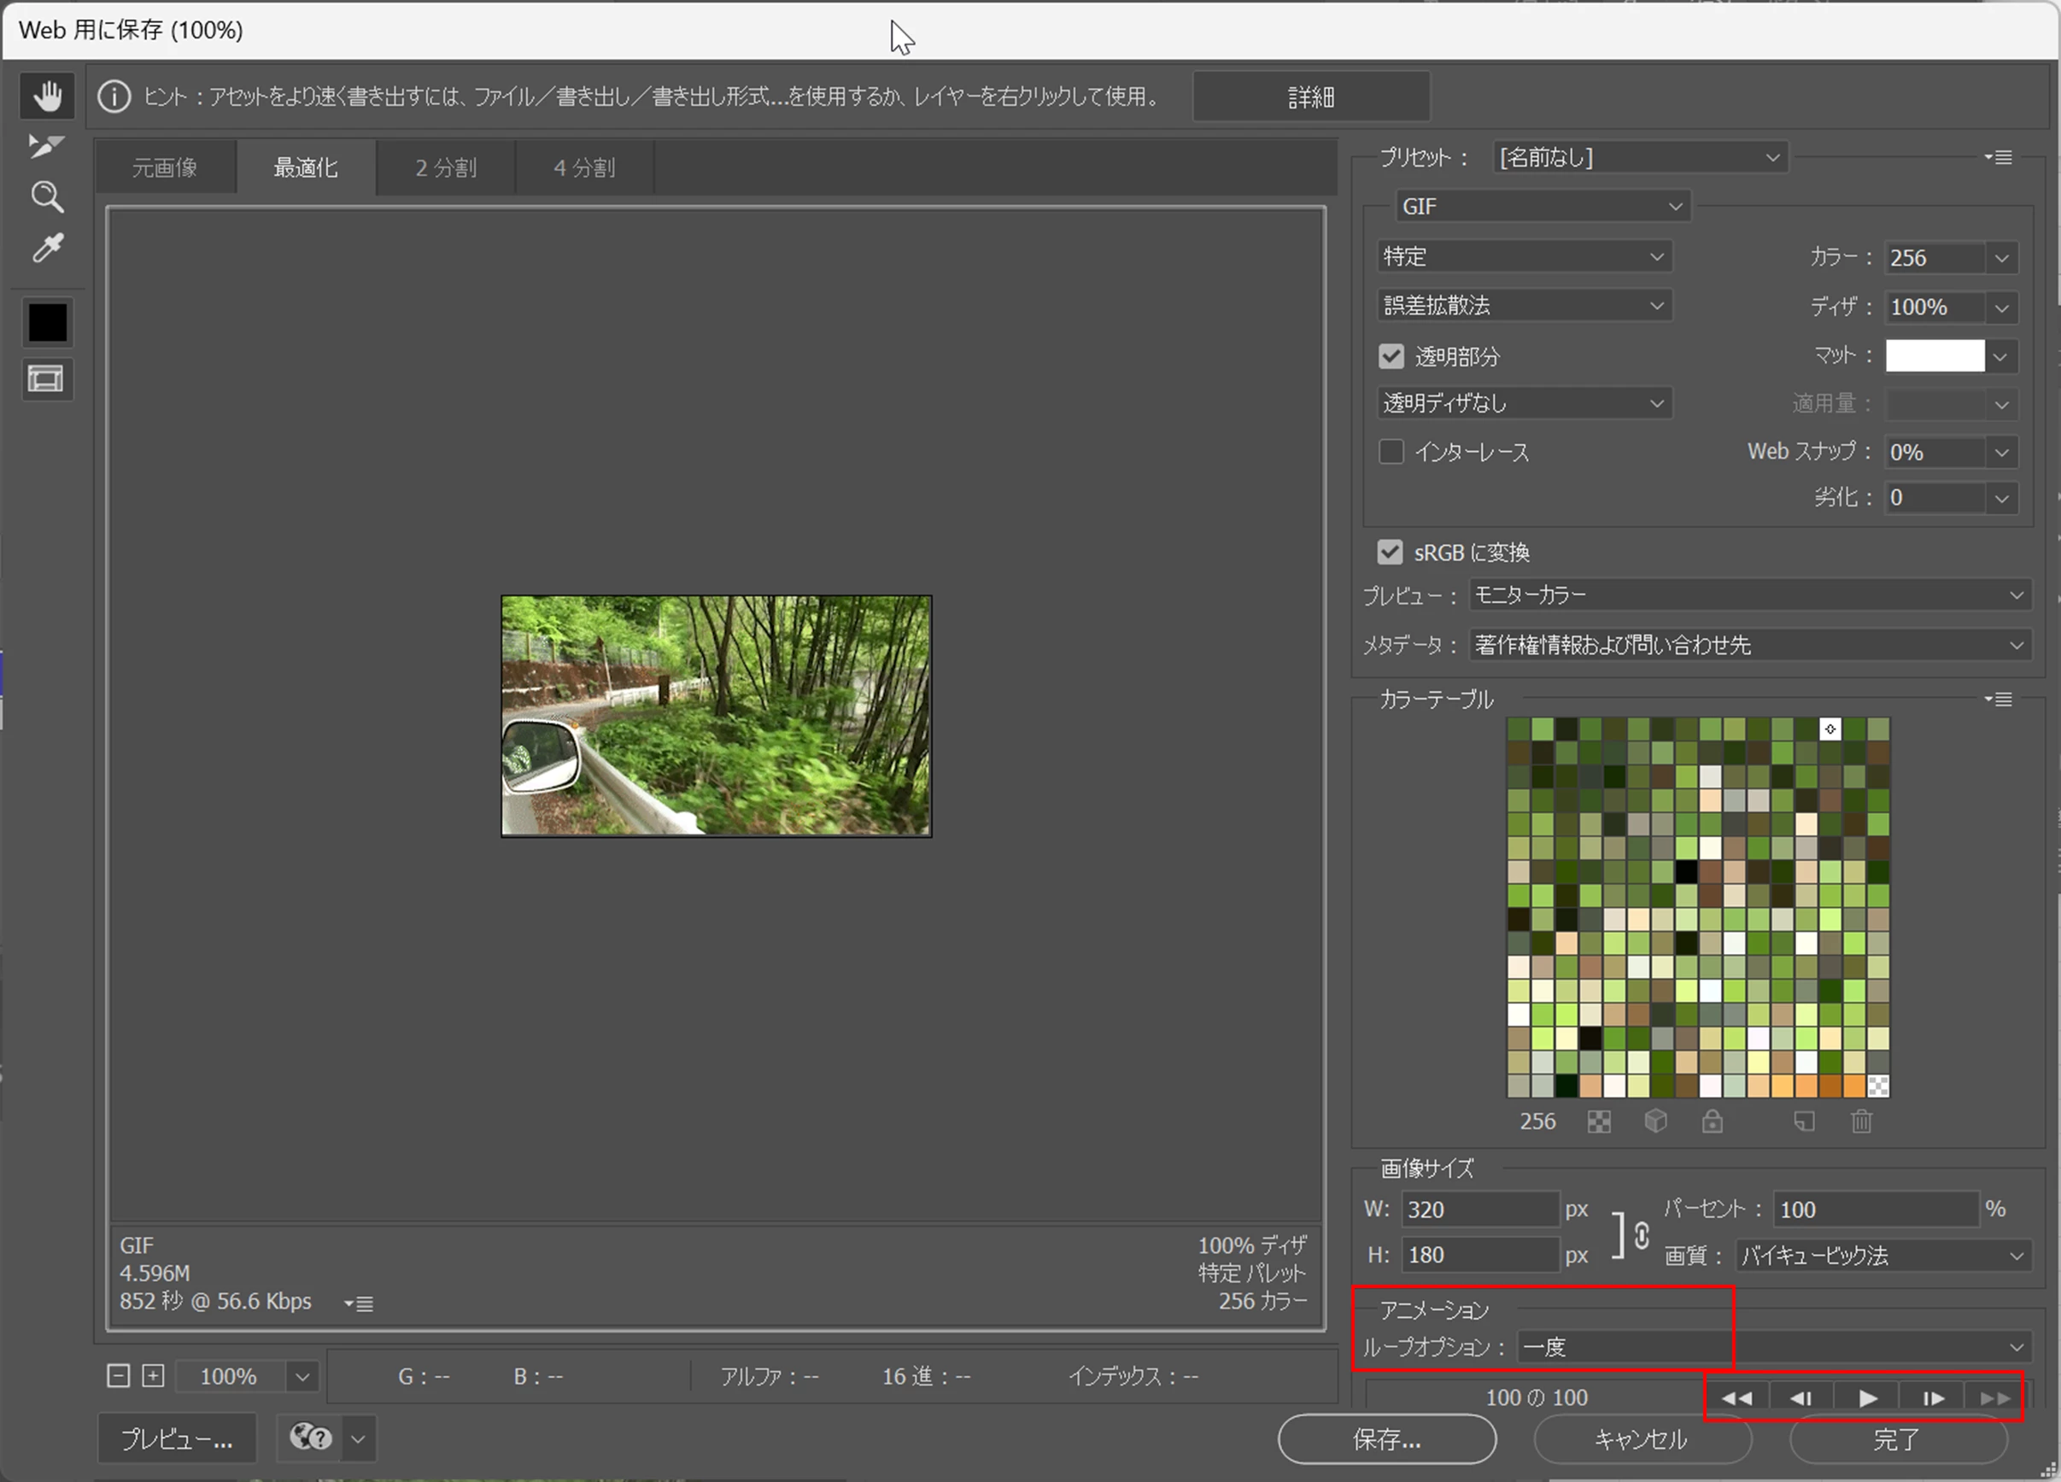Switch to the 元画像 tab
The image size is (2061, 1482).
tap(165, 168)
